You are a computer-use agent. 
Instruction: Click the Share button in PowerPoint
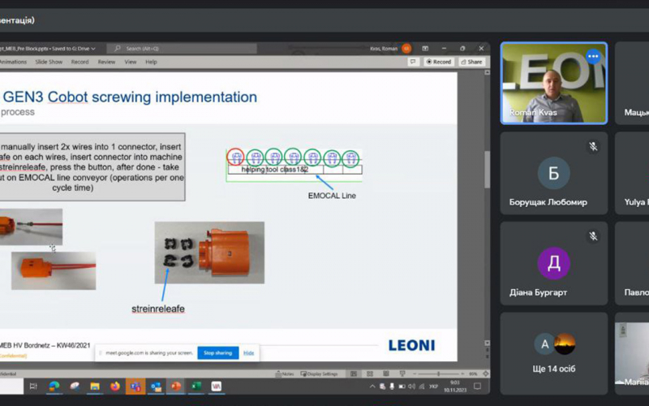coord(472,62)
